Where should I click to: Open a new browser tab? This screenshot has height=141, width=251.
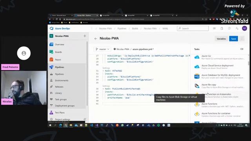(176, 16)
